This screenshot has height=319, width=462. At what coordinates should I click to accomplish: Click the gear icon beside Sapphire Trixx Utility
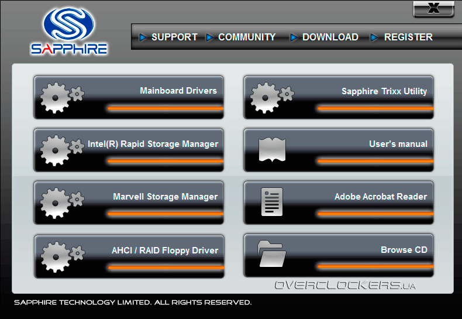click(272, 98)
